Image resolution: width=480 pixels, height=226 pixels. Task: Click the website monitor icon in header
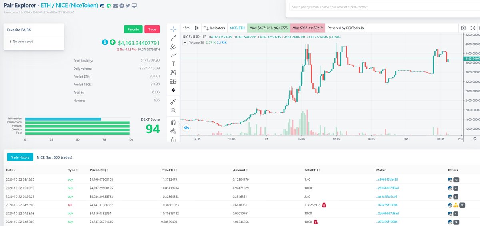(134, 6)
